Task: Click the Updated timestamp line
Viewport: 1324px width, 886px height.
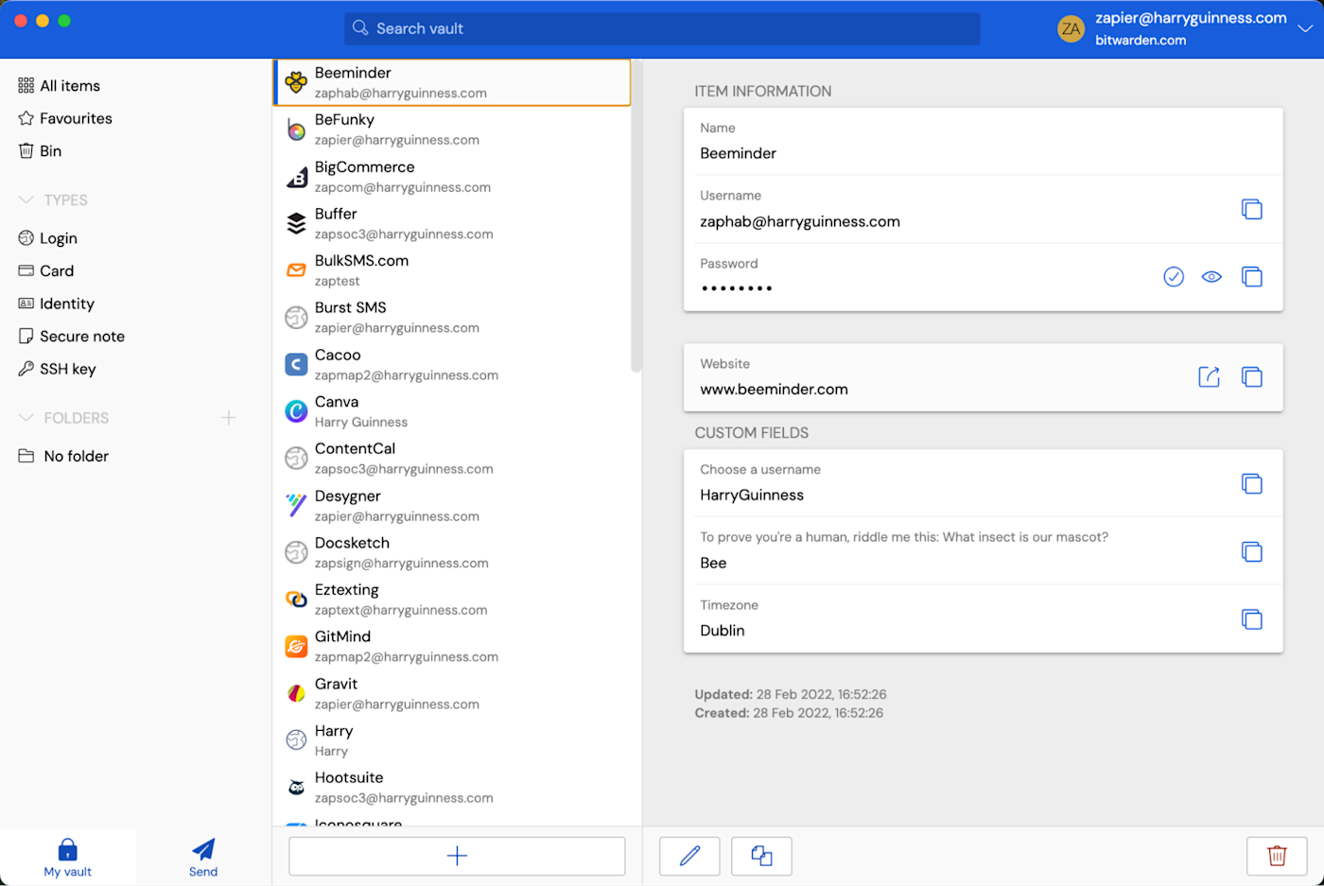Action: [x=791, y=694]
